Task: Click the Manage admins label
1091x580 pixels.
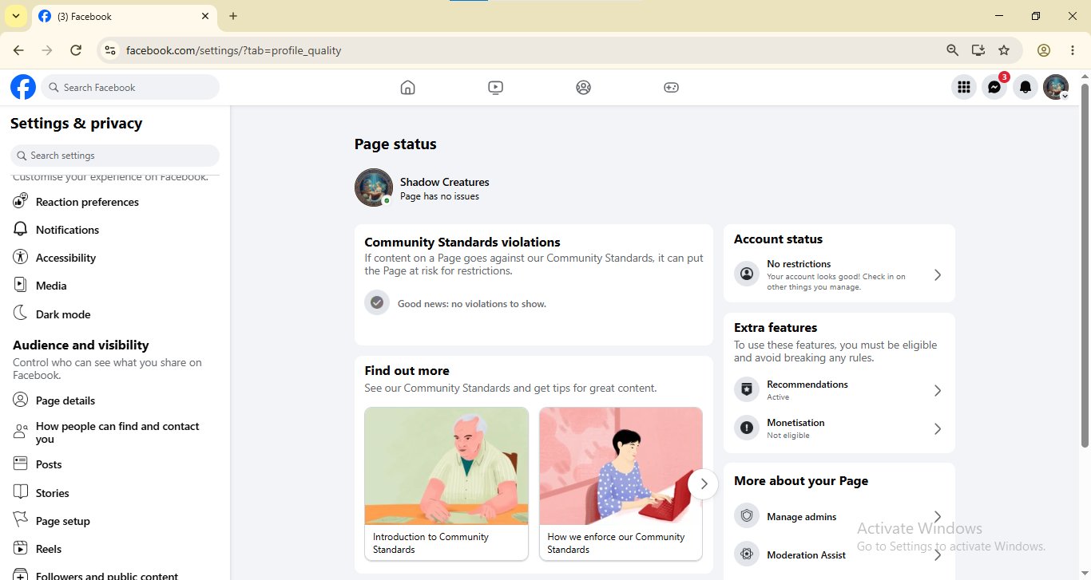Action: [802, 516]
